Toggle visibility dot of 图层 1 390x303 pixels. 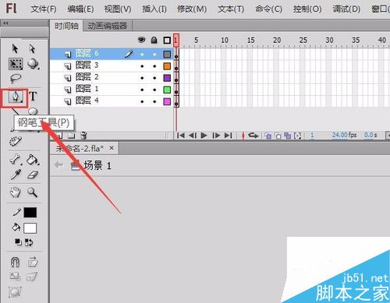coord(142,90)
